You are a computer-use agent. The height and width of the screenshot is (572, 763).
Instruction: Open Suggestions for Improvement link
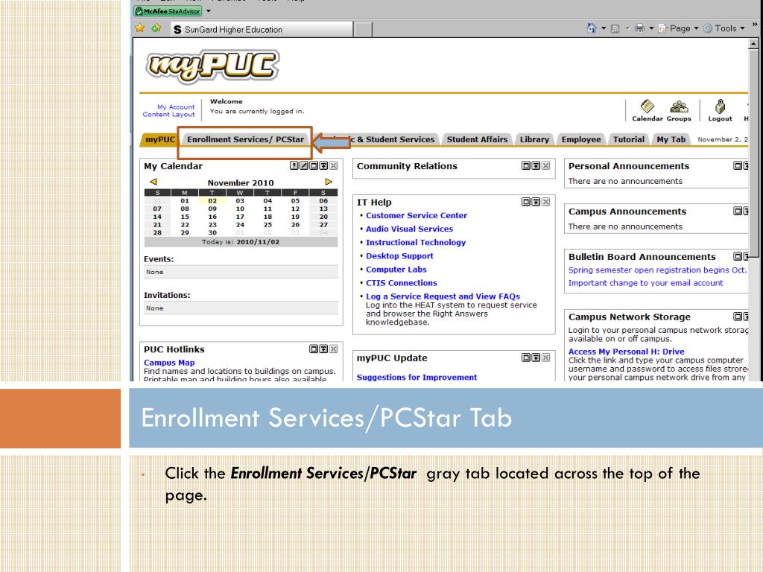[417, 377]
